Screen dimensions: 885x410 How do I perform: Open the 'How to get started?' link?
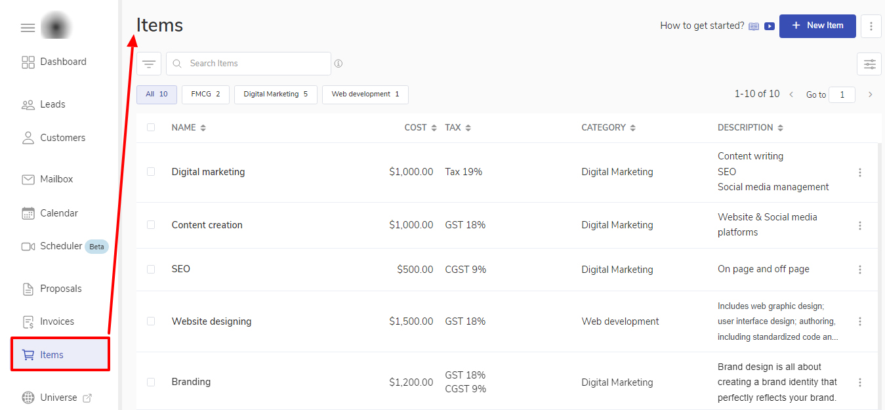(702, 26)
